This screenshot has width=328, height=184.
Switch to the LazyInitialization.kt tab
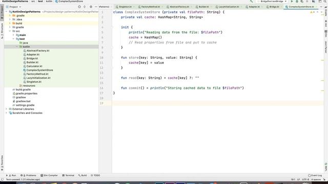[x=229, y=7]
